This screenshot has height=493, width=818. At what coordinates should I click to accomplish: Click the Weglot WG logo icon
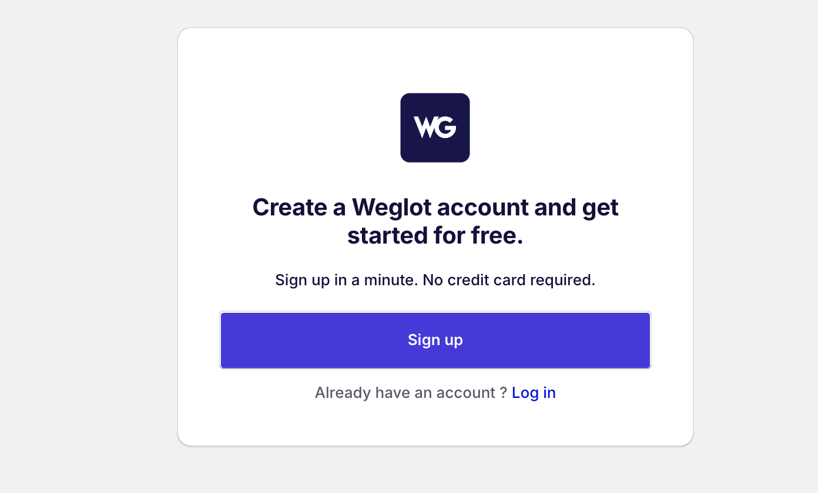pyautogui.click(x=435, y=127)
